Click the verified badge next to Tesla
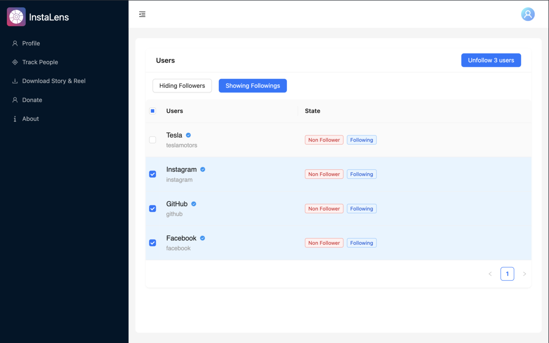 188,135
